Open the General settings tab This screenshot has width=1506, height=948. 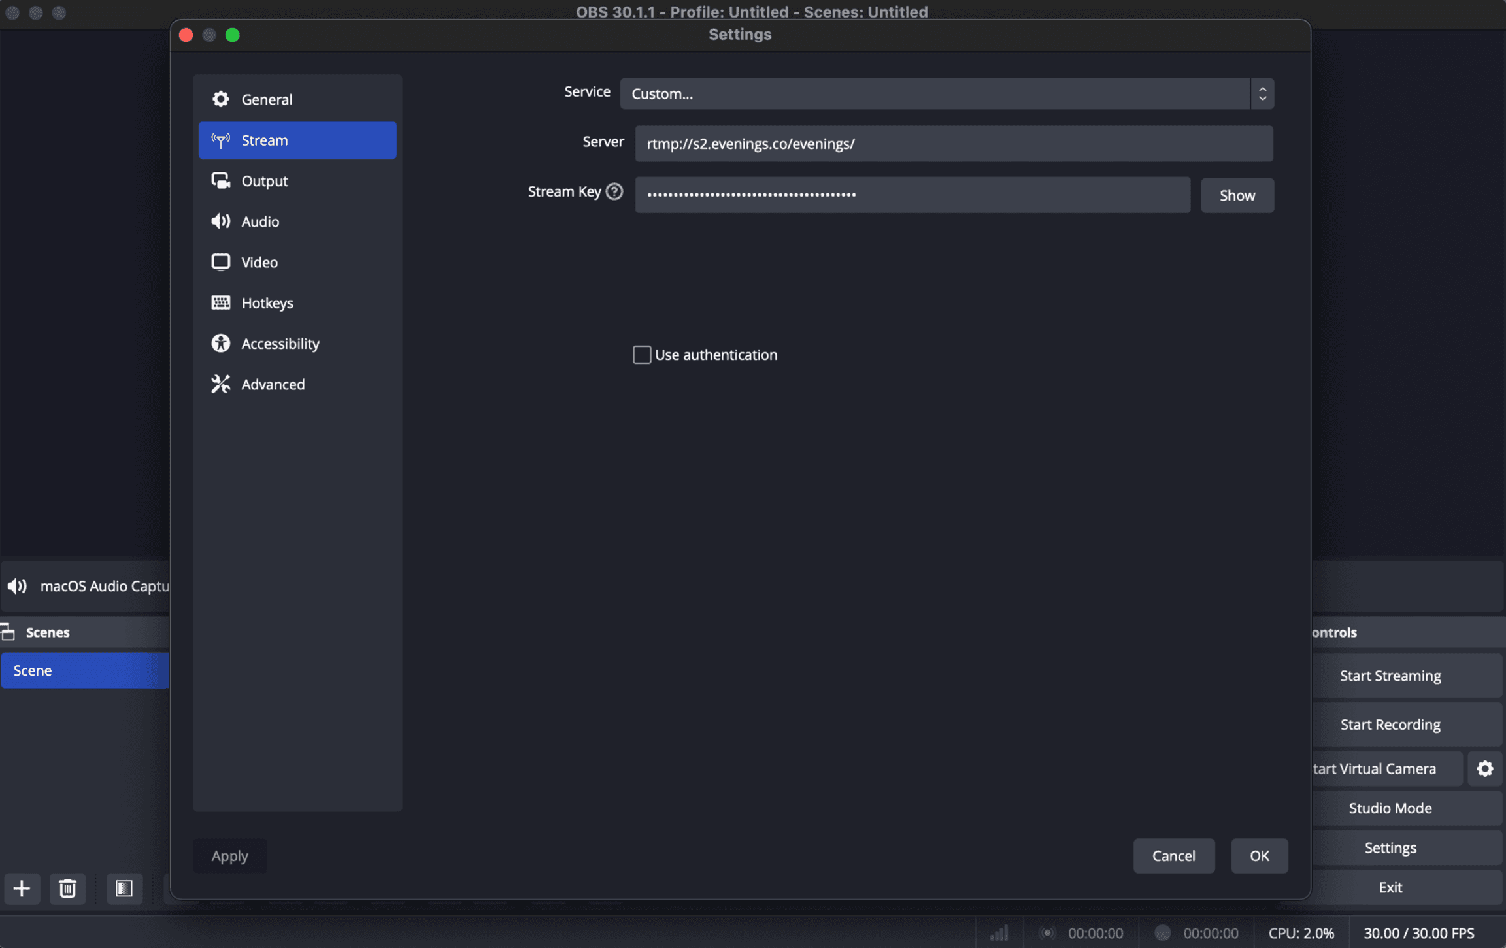(x=297, y=99)
